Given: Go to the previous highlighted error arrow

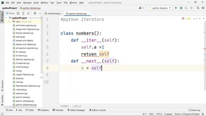Looking at the screenshot, I should coord(200,19).
